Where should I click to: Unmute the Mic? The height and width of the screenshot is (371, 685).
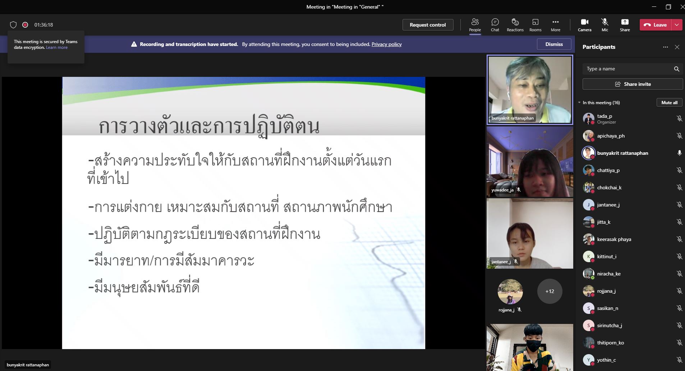tap(605, 22)
